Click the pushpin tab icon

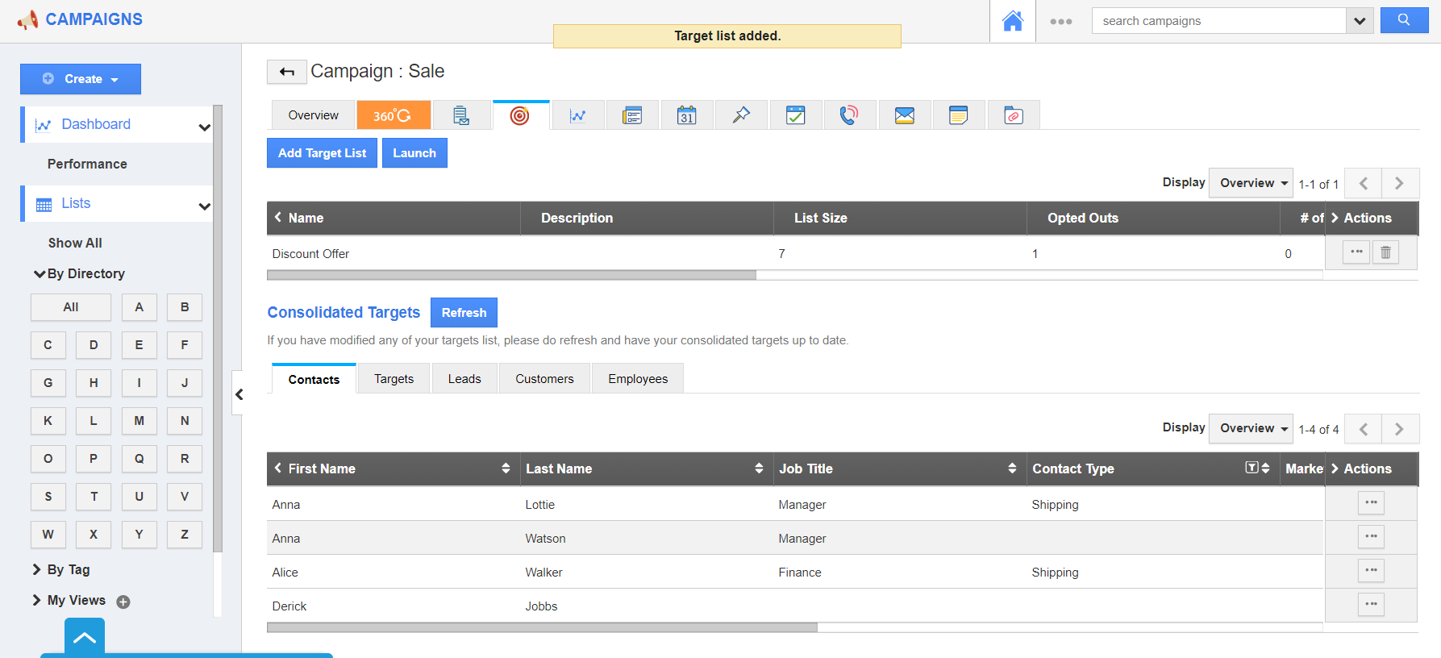point(741,115)
